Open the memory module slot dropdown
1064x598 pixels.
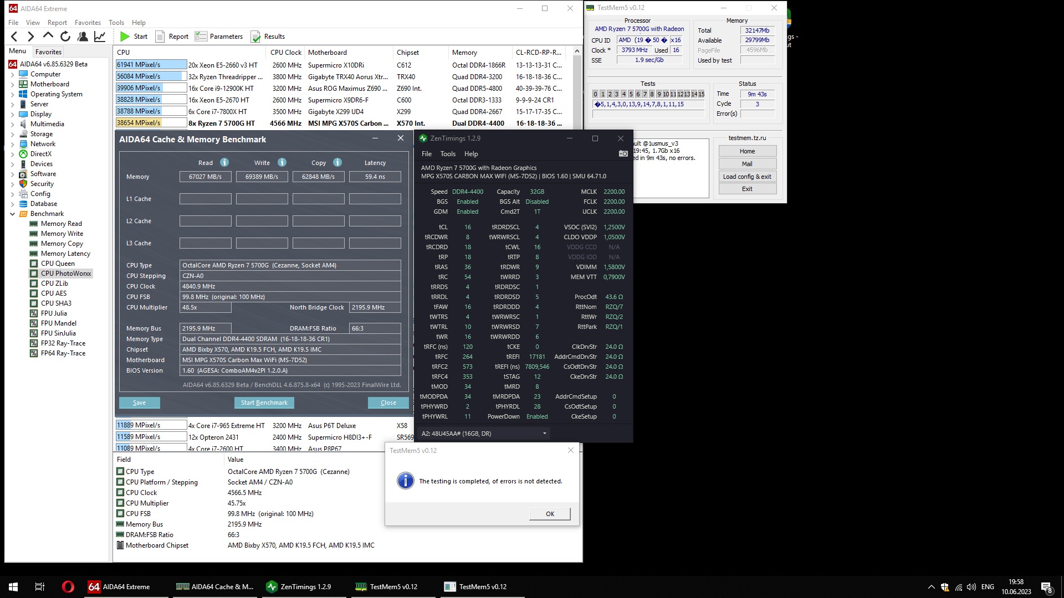[x=544, y=434]
